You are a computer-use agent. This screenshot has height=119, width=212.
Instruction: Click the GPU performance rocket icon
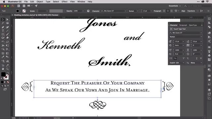tap(36, 6)
